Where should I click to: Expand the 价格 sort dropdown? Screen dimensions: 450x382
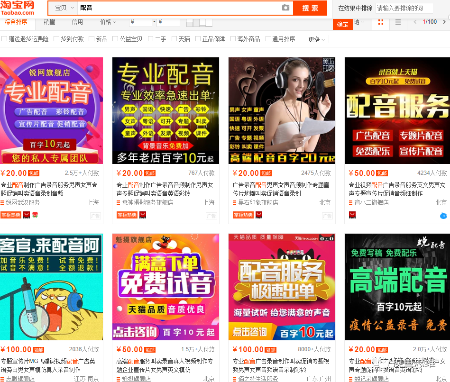click(x=108, y=22)
